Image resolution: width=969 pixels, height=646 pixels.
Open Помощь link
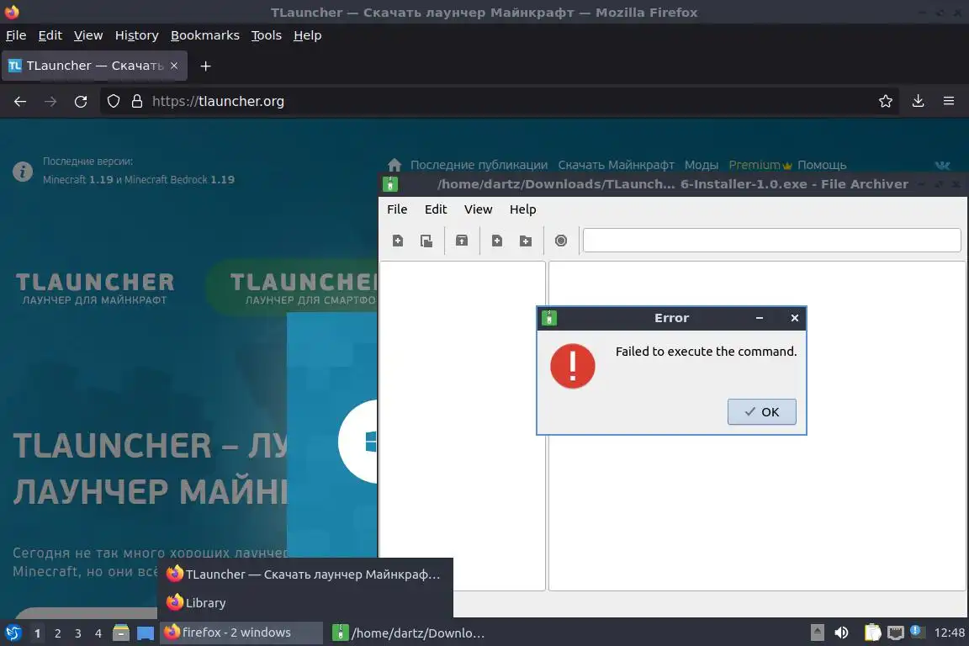point(822,165)
